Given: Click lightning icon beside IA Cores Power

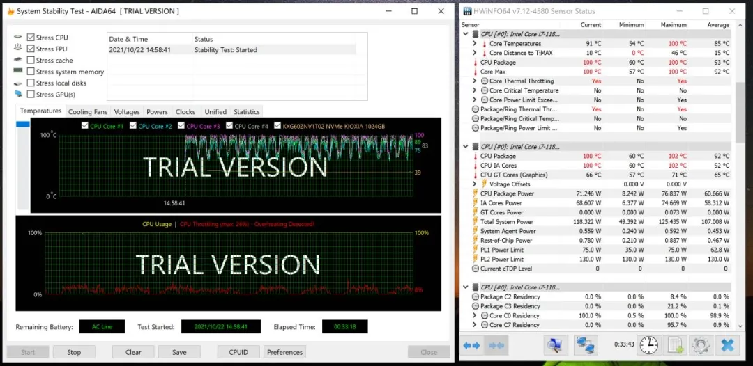Looking at the screenshot, I should (476, 203).
